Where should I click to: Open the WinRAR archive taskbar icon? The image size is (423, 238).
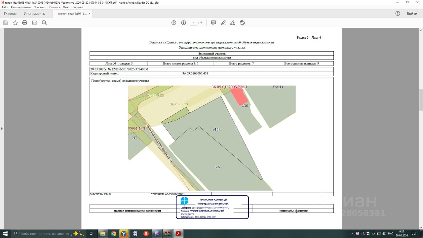[x=168, y=233]
